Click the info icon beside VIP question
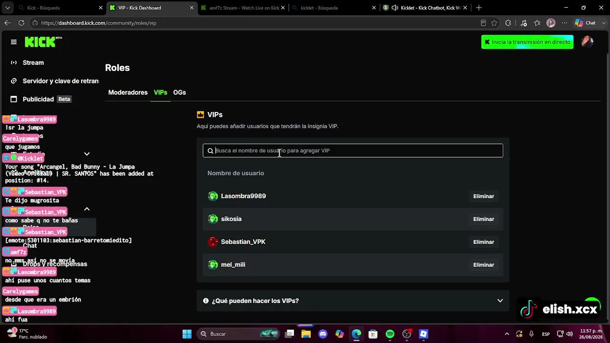The width and height of the screenshot is (610, 343). click(206, 301)
